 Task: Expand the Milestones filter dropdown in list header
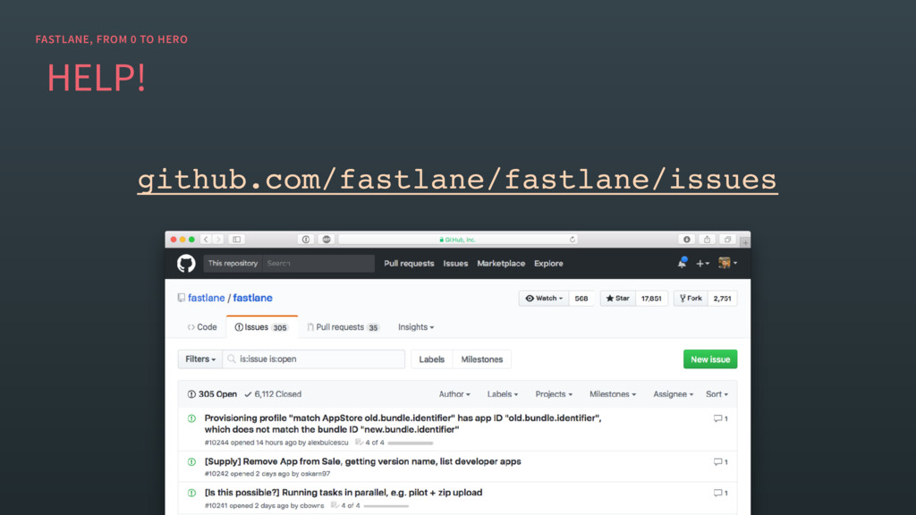(x=613, y=394)
